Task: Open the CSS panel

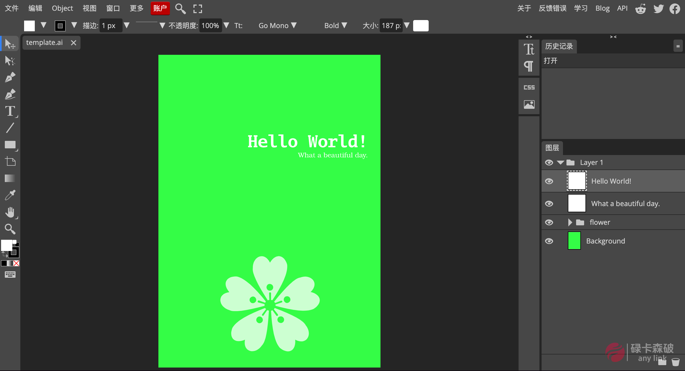Action: click(529, 87)
